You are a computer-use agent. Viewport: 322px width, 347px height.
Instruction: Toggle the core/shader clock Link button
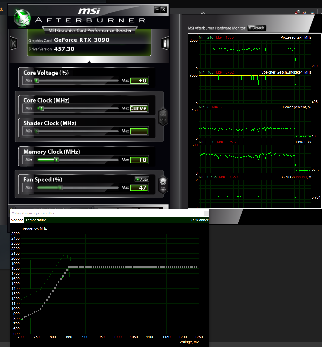pos(163,117)
